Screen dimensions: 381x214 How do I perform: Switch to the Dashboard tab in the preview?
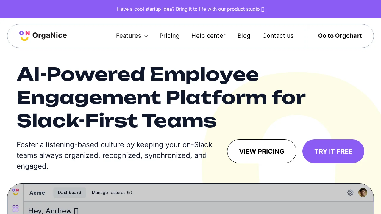(x=70, y=193)
